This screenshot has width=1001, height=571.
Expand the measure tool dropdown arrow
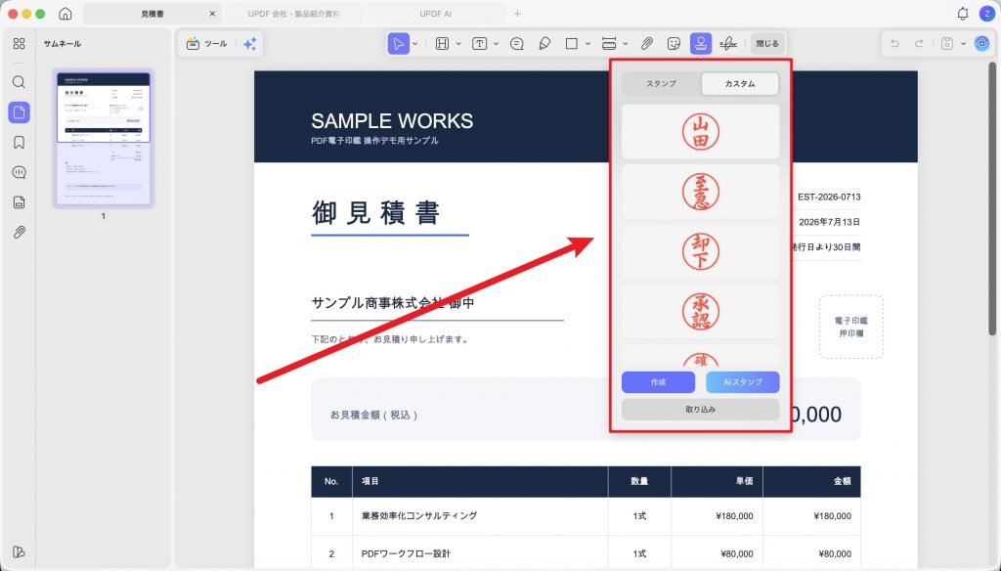626,43
